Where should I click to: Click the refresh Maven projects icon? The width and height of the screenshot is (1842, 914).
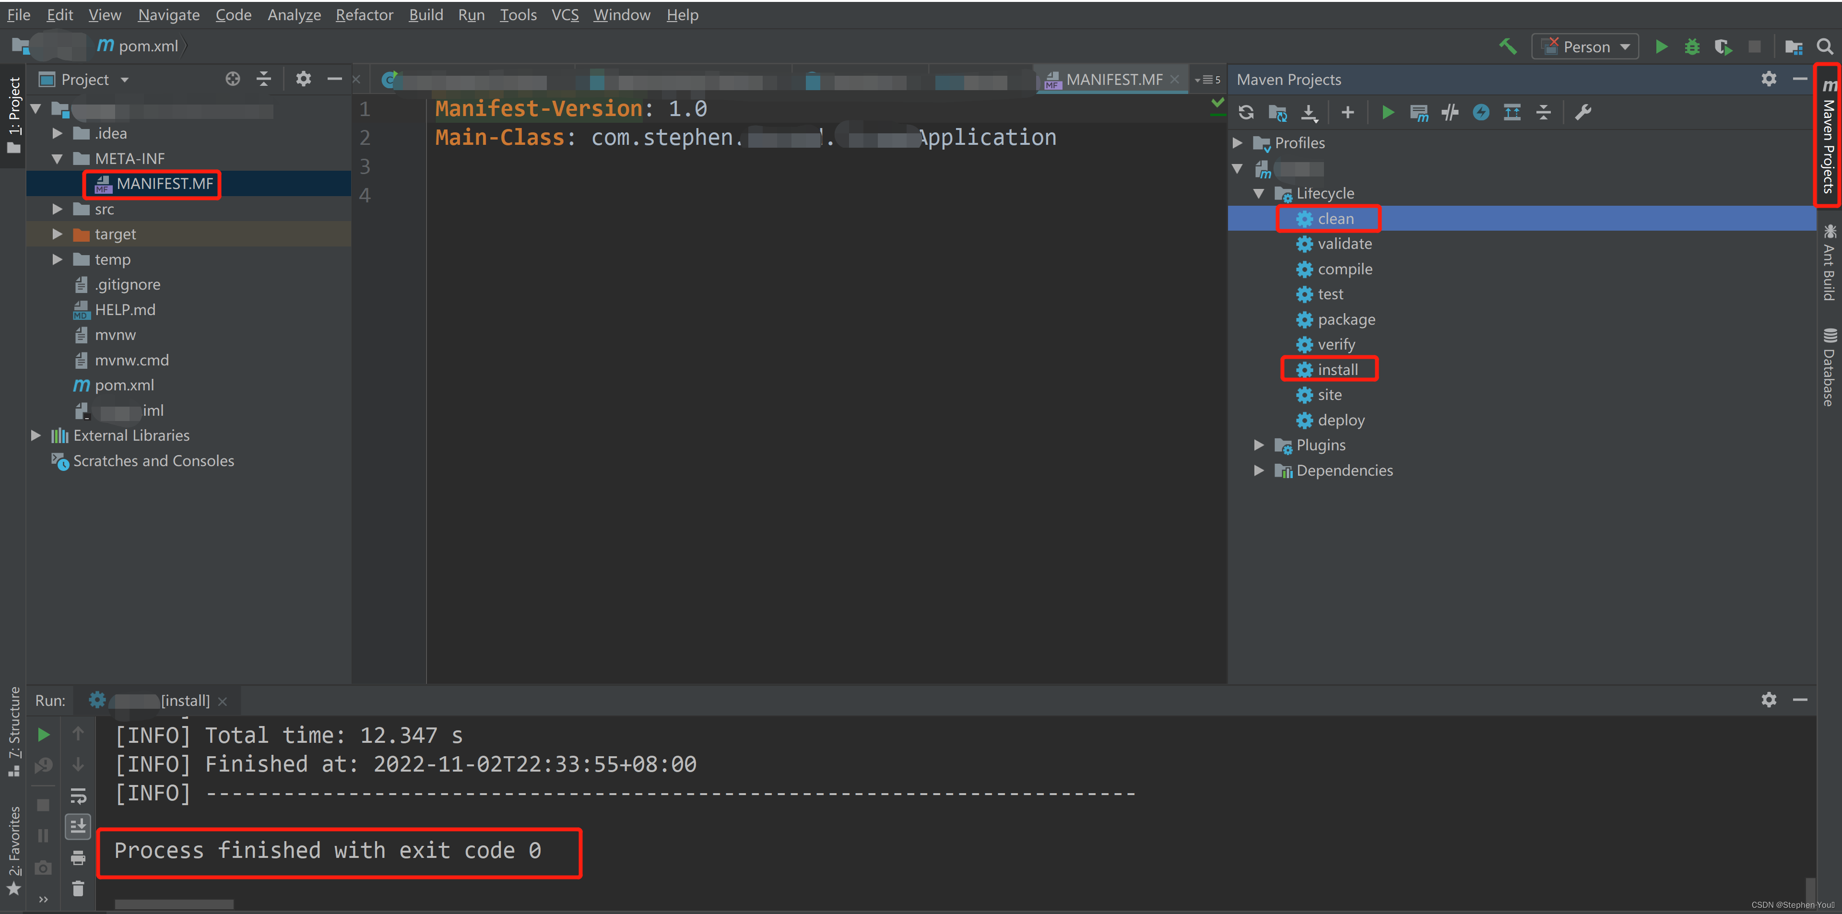(x=1248, y=112)
